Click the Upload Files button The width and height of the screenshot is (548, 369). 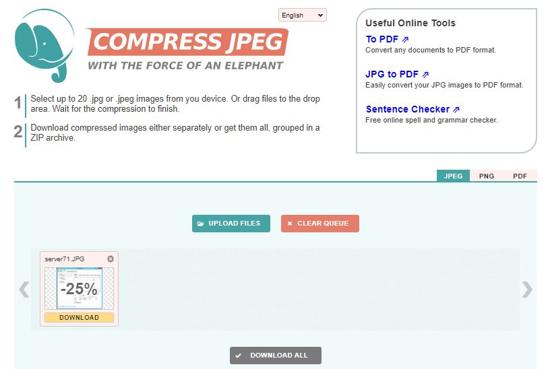tap(231, 224)
